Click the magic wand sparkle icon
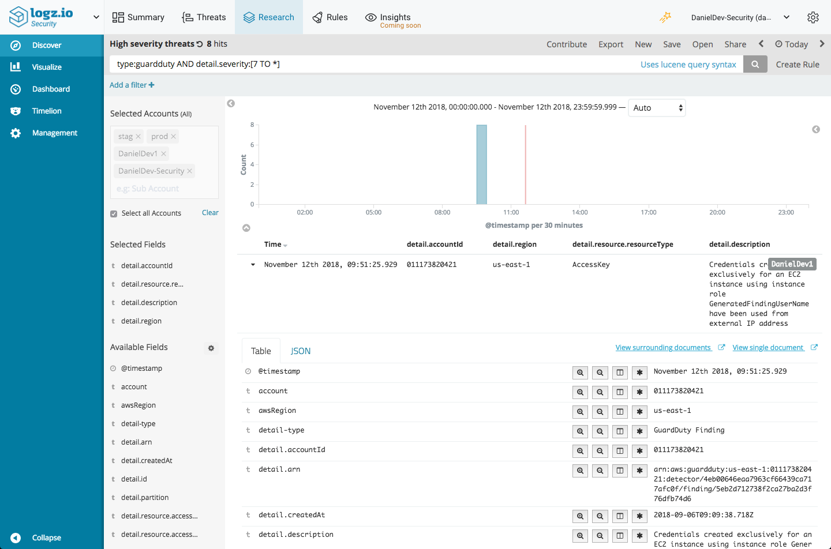The height and width of the screenshot is (549, 831). (665, 17)
